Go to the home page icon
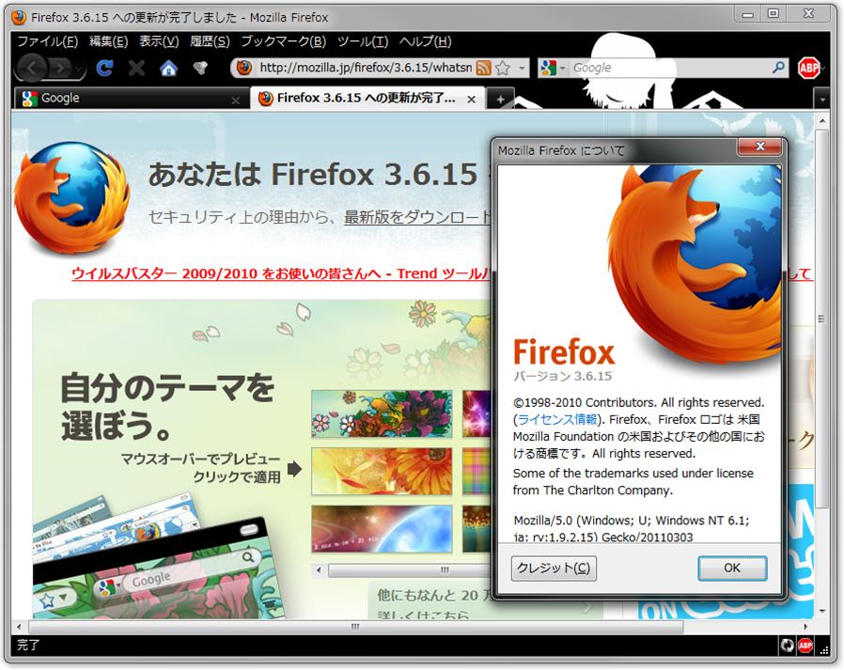This screenshot has height=670, width=844. [x=168, y=68]
